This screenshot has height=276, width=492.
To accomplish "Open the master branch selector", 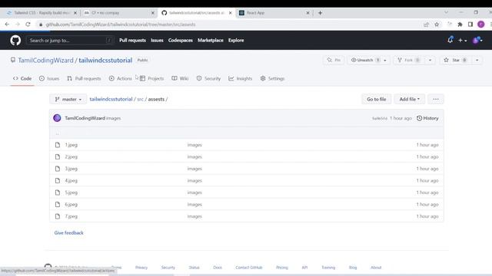I will pyautogui.click(x=68, y=99).
